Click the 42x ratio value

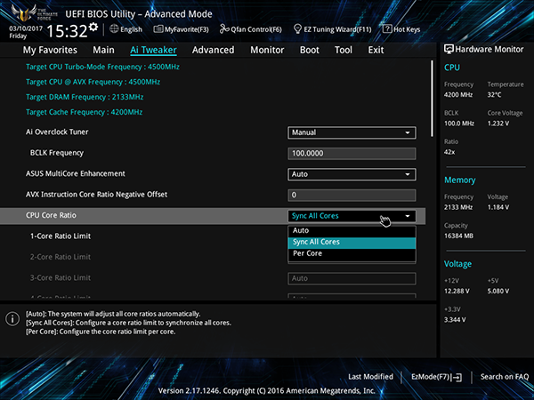449,152
